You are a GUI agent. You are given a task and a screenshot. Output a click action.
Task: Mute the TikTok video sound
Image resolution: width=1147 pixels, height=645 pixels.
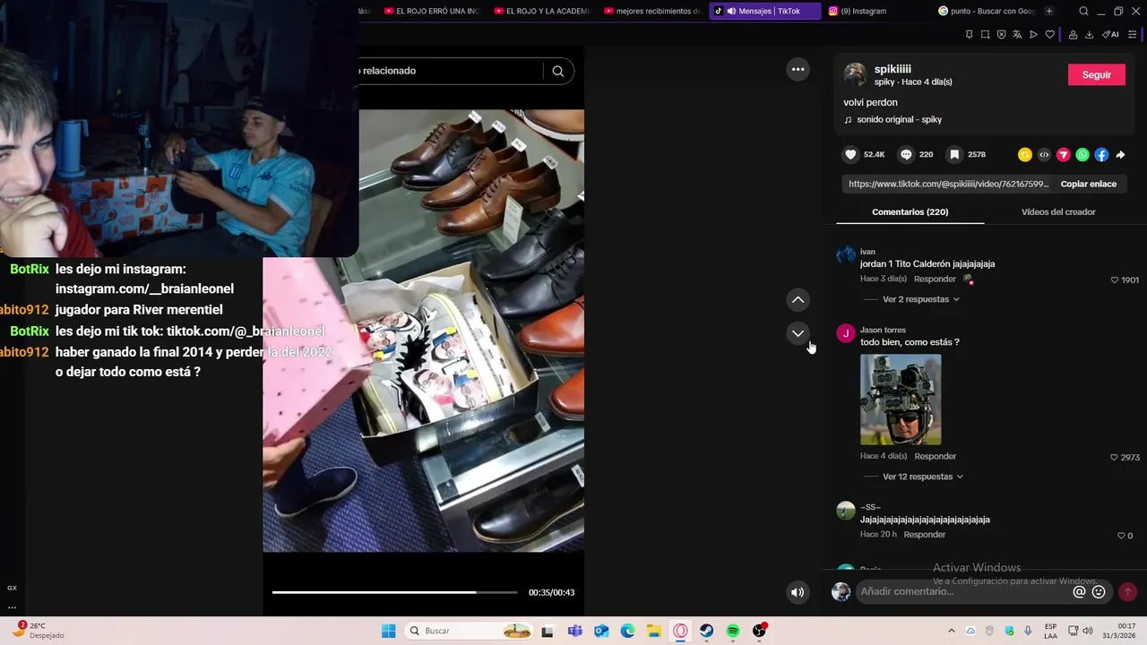point(797,592)
